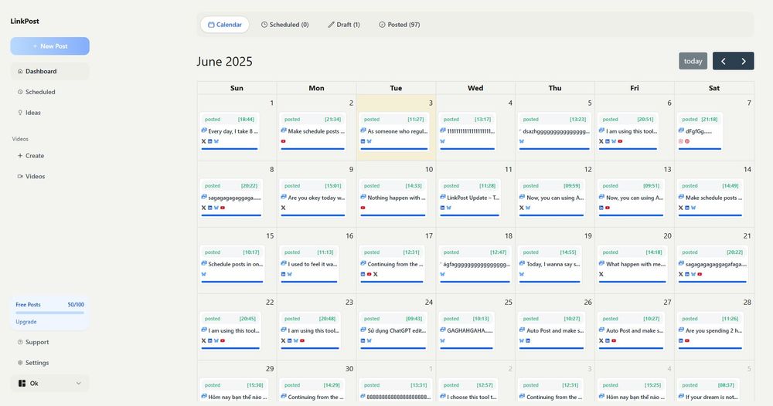Viewport: 773px width, 406px height.
Task: Open Scheduled in the left sidebar
Action: 49,92
